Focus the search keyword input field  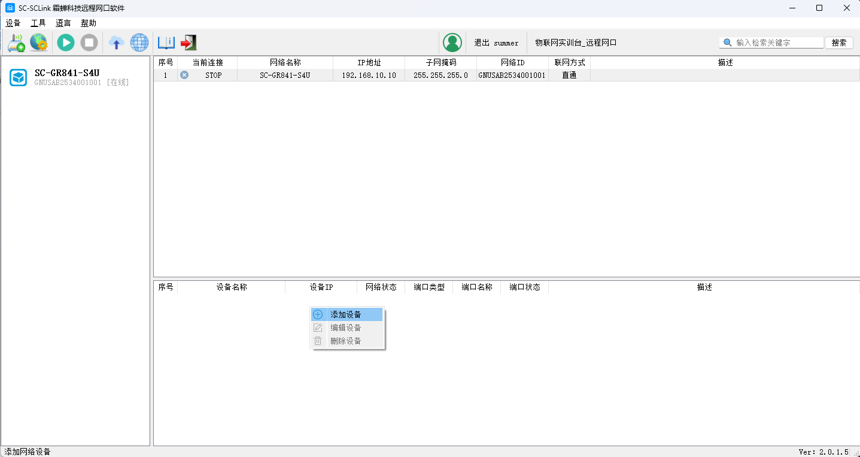pos(778,43)
